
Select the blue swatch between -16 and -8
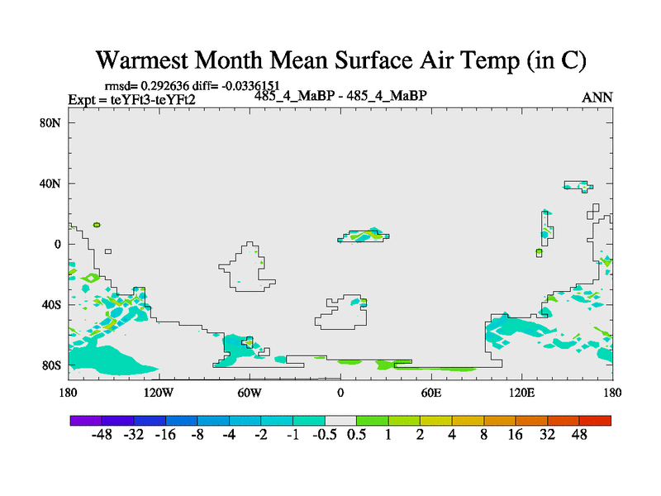pyautogui.click(x=182, y=421)
